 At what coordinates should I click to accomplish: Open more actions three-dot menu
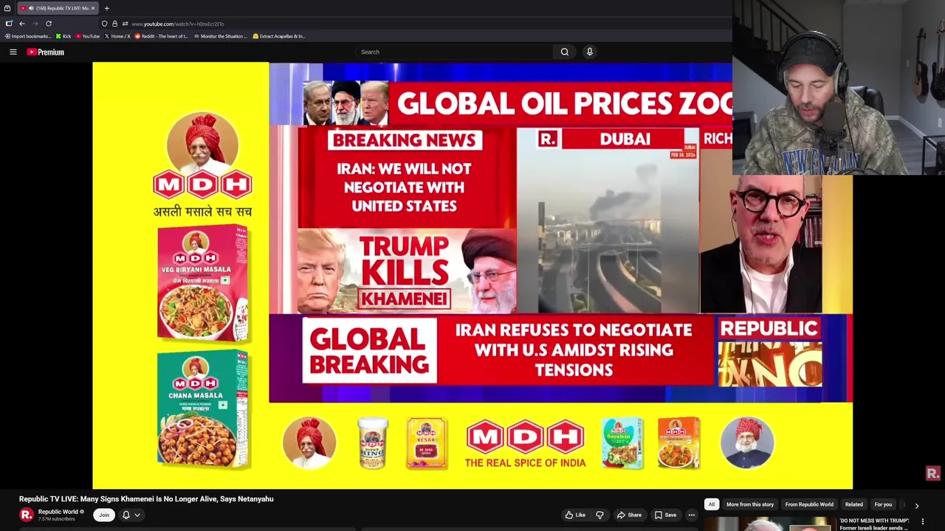(x=692, y=515)
